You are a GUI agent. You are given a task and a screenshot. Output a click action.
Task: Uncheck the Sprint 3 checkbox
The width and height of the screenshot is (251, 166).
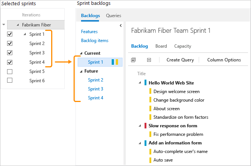(x=10, y=52)
